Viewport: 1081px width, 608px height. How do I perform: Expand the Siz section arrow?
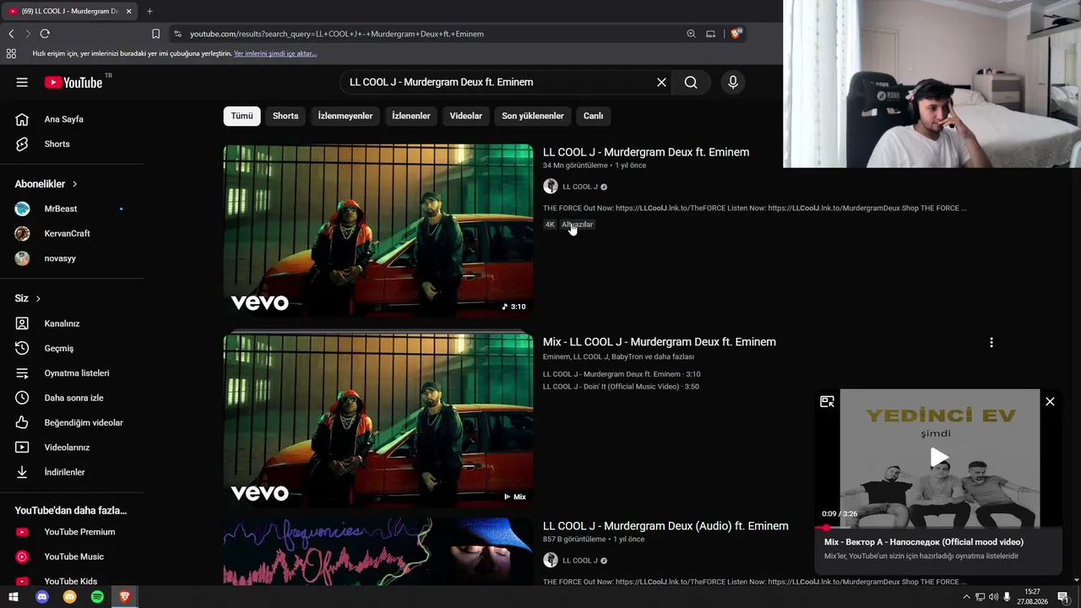click(38, 298)
